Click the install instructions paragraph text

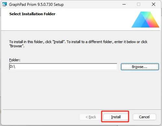pyautogui.click(x=78, y=44)
